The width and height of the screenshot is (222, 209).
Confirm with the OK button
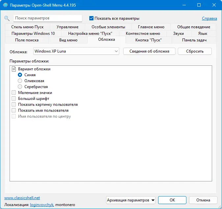pos(172,200)
